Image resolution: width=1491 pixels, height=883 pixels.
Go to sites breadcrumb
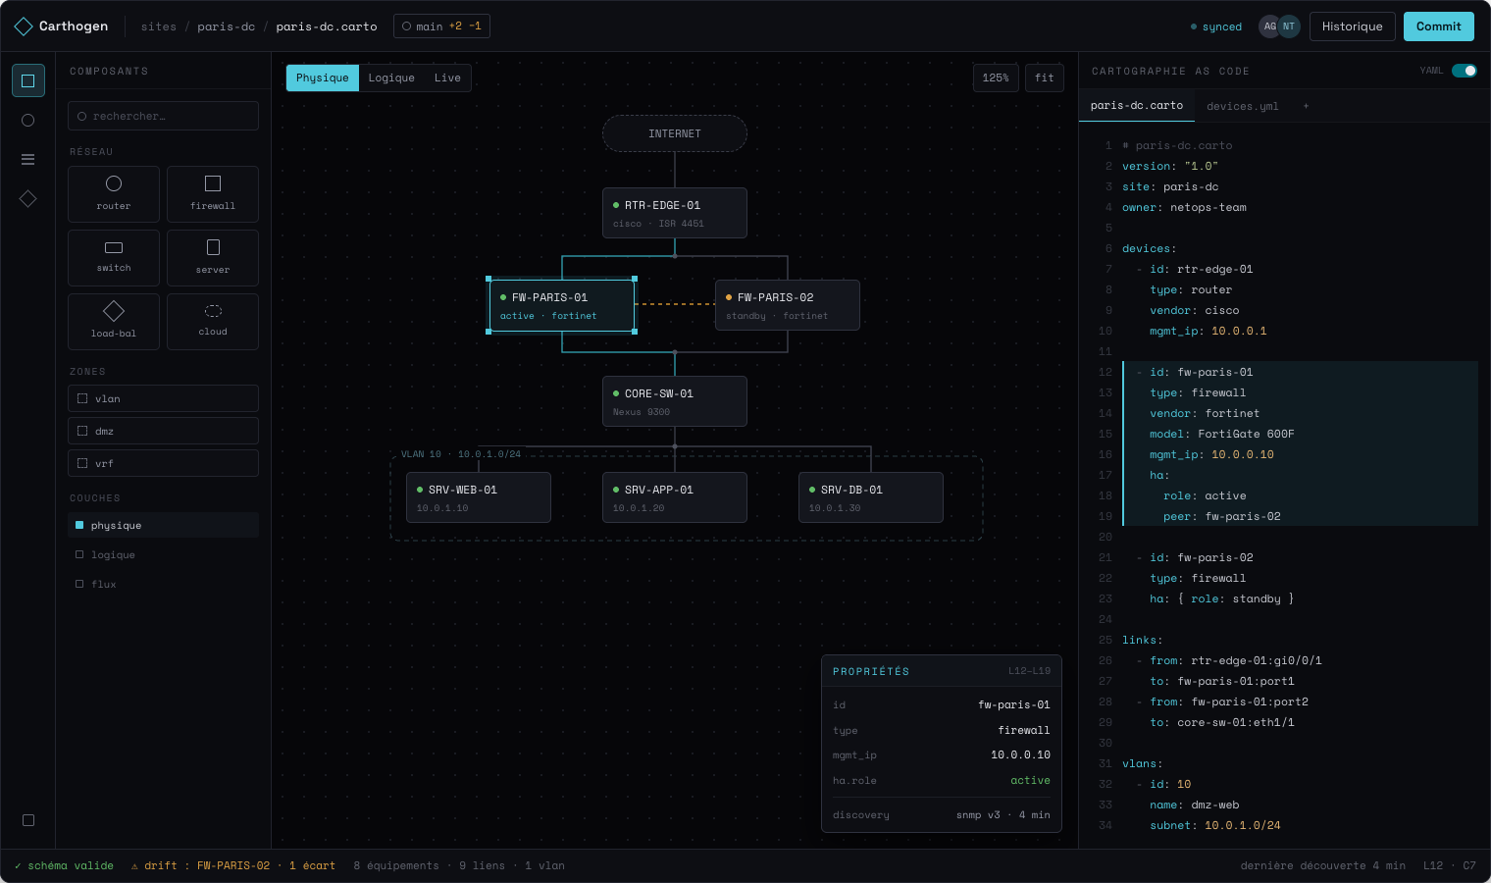(x=159, y=26)
